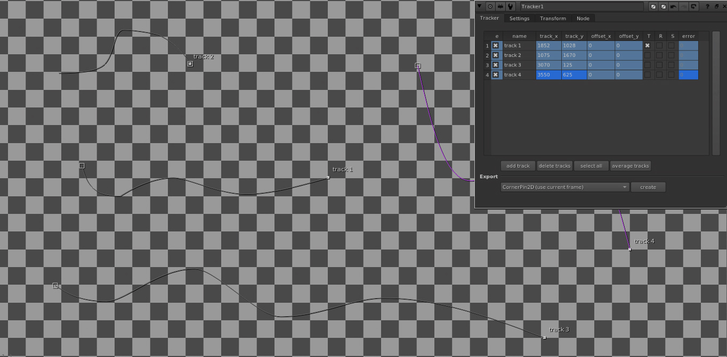Uncheck the T checkbox for track 1
This screenshot has width=727, height=357.
pos(648,46)
